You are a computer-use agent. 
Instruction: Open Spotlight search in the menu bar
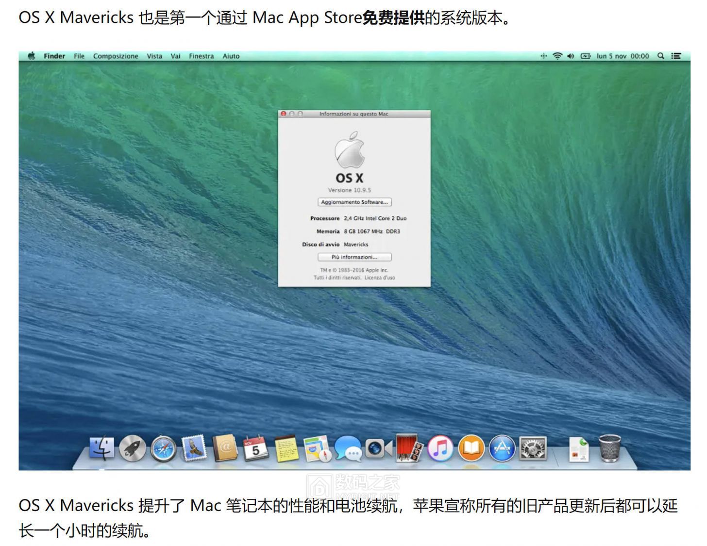click(661, 56)
